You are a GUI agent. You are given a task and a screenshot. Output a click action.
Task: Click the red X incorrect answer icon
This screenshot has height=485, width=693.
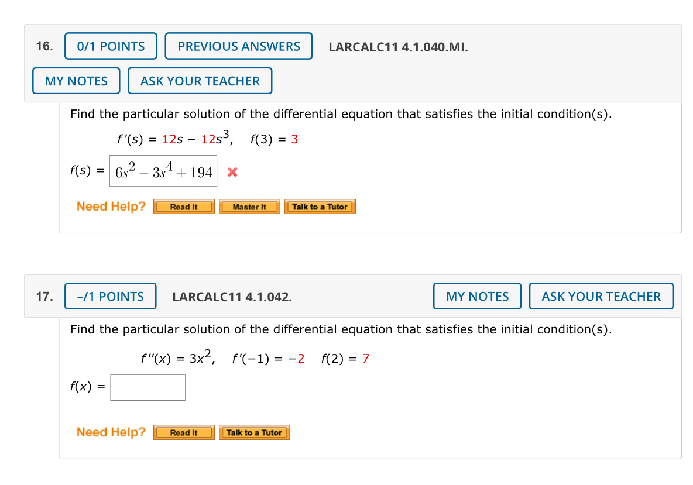(232, 172)
